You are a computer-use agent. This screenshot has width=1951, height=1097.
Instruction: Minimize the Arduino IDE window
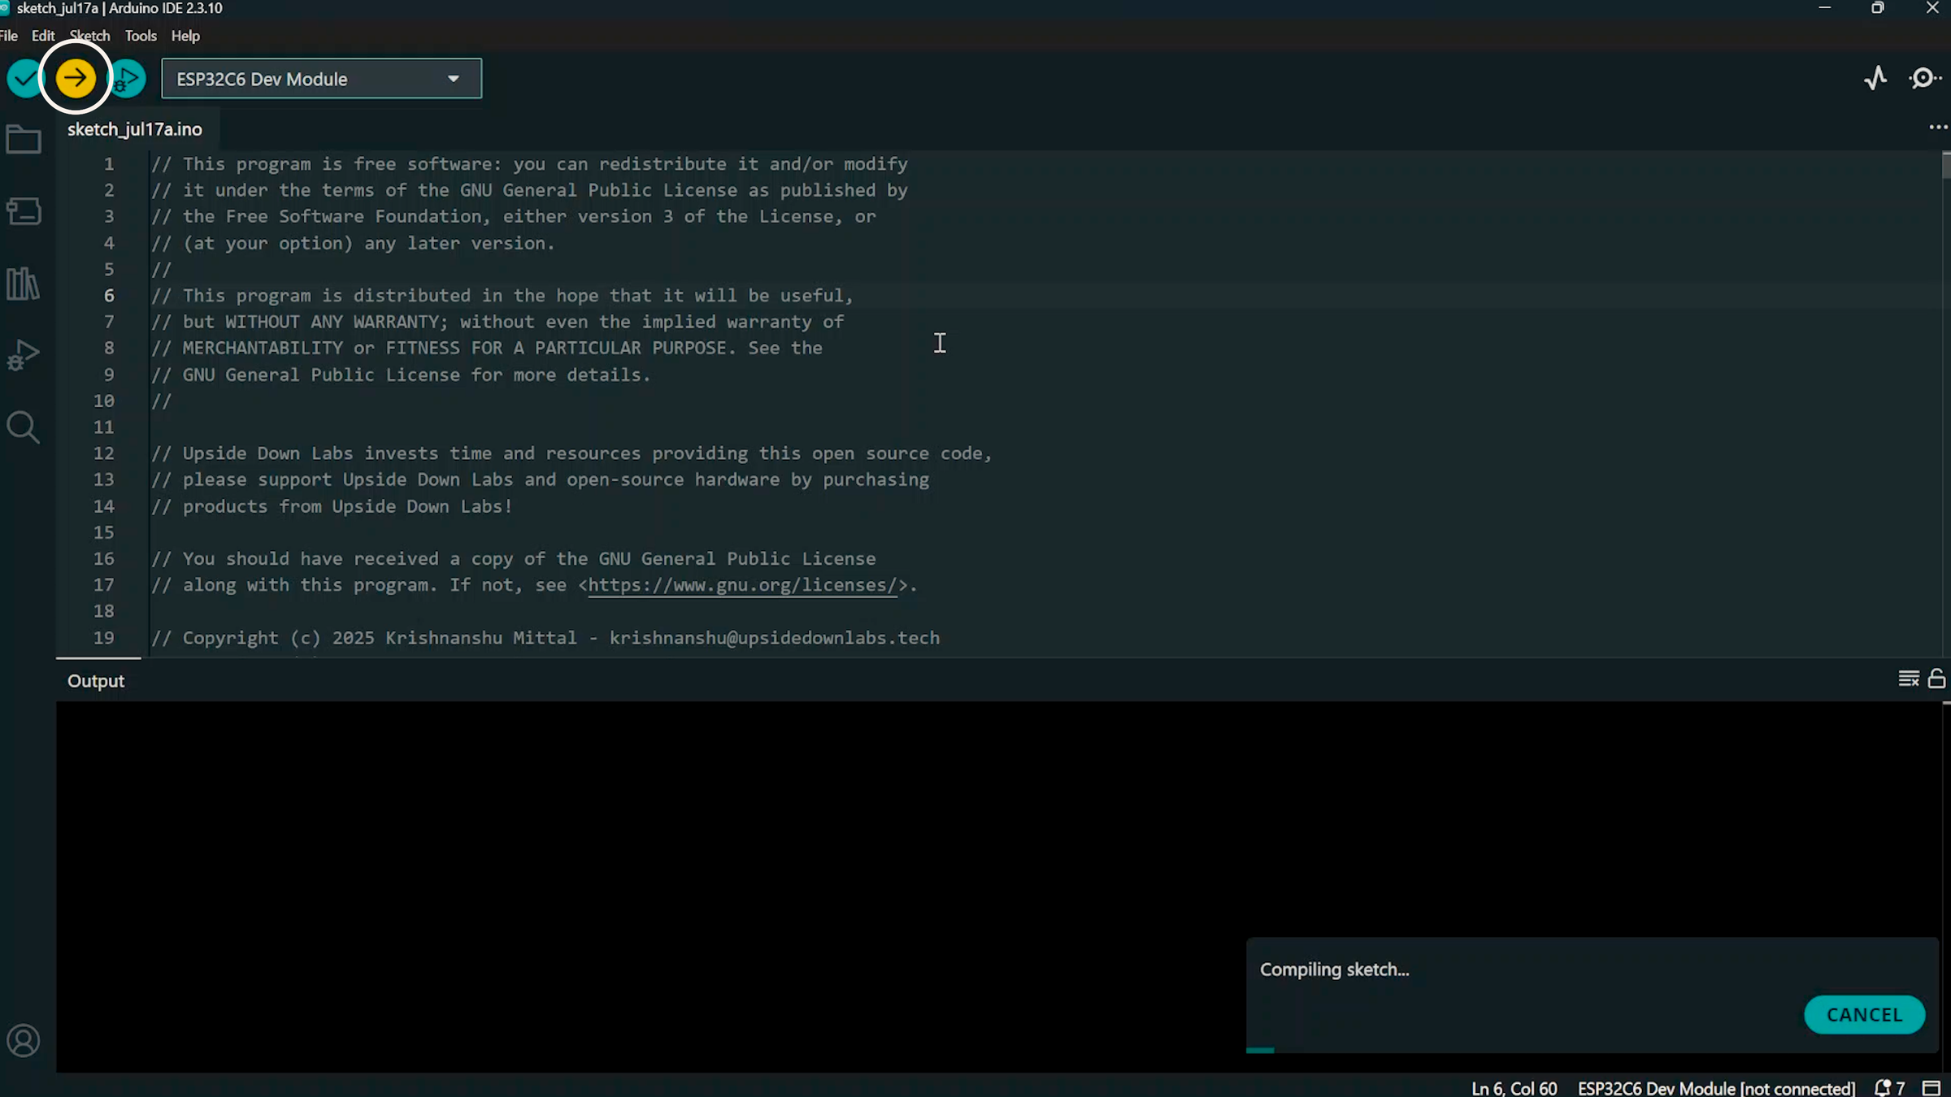(x=1825, y=8)
